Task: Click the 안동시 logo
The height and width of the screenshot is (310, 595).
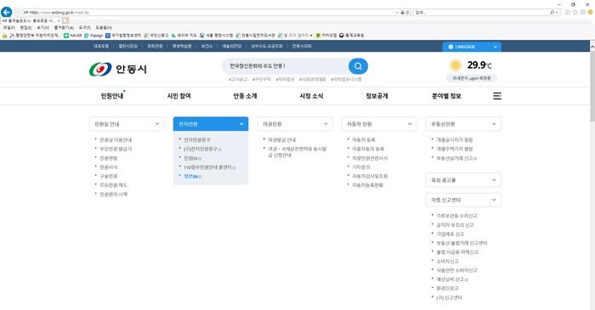Action: [x=117, y=69]
